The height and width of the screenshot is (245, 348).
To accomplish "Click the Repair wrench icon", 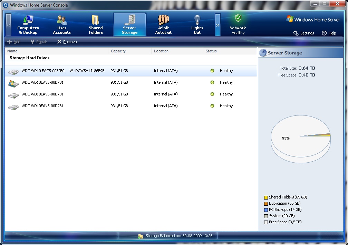I will (x=32, y=42).
